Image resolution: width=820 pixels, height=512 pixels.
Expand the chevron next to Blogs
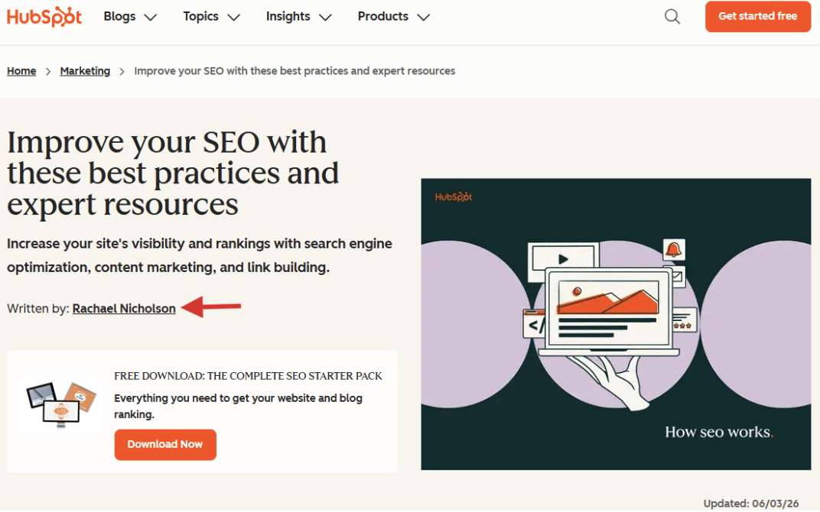151,18
